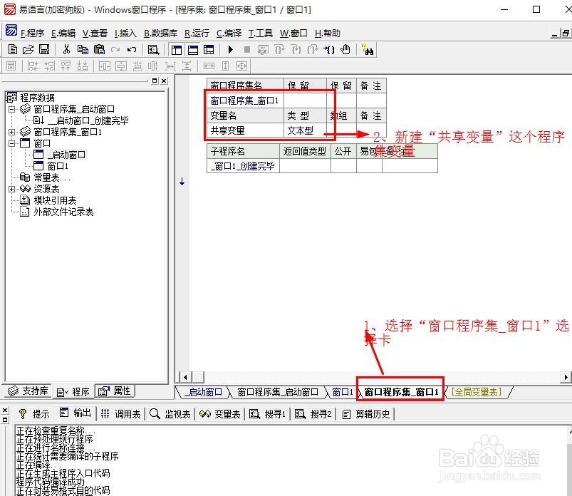Click the horizontal scrollbar left arrow

(185, 377)
